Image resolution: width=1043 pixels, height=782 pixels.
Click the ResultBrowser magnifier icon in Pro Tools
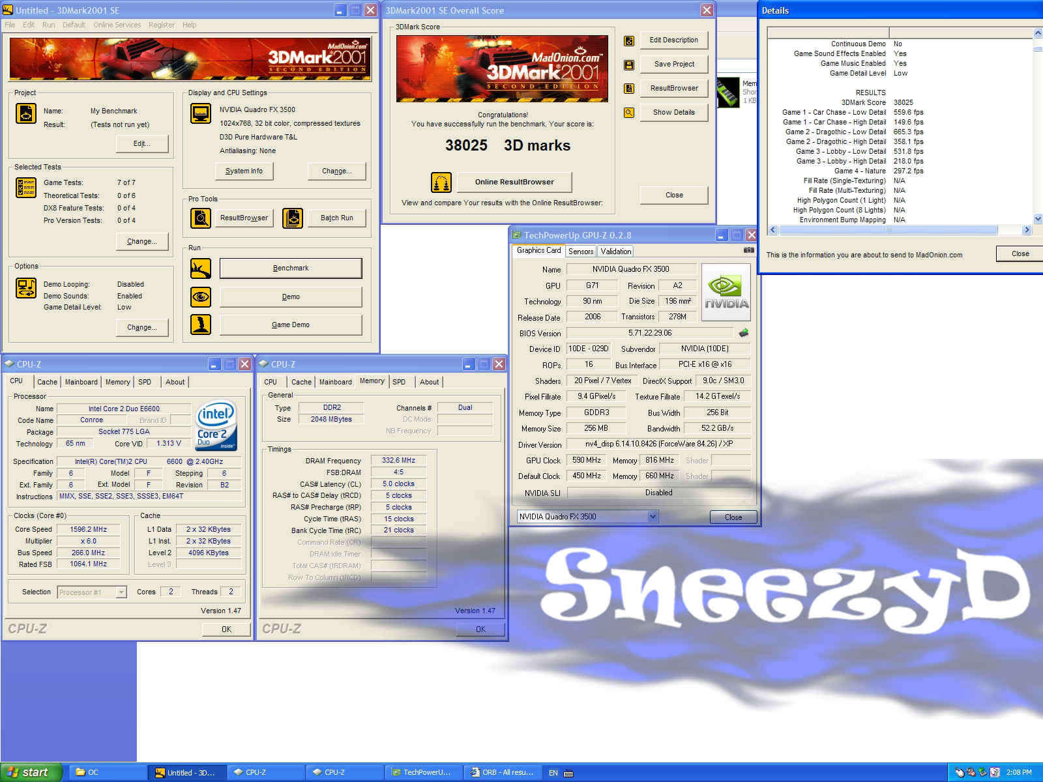[x=201, y=218]
